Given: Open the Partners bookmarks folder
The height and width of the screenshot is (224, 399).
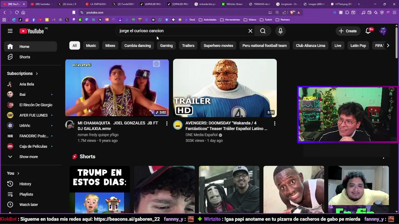Looking at the screenshot, I should [283, 20].
